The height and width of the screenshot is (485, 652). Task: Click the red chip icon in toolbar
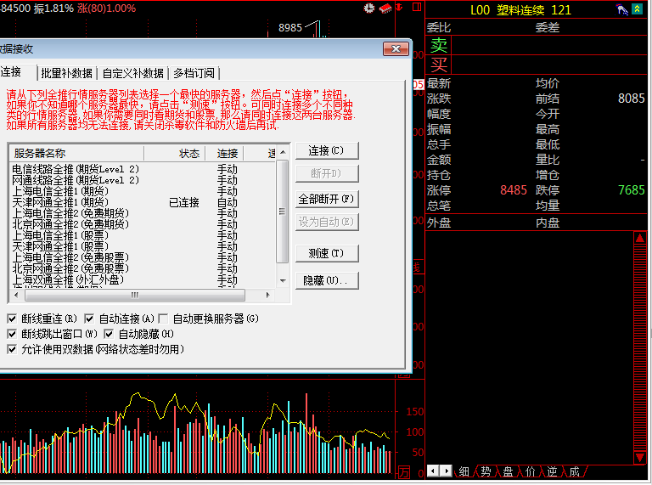[384, 8]
